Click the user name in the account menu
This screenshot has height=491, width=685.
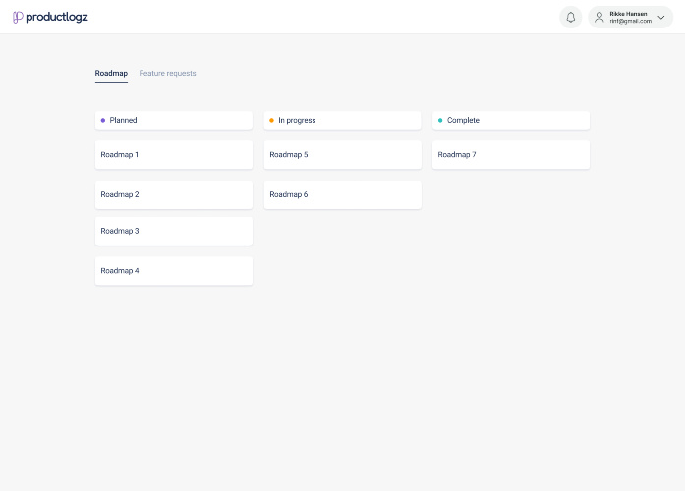click(x=628, y=14)
